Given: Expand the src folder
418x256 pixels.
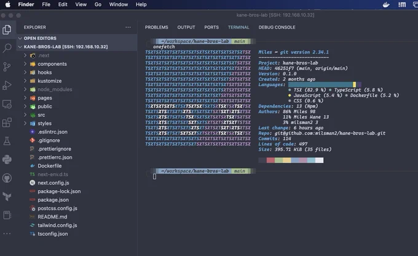Looking at the screenshot, I should pyautogui.click(x=25, y=115).
